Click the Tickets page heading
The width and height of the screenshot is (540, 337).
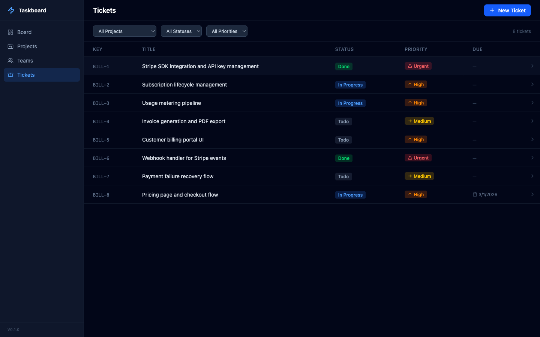pos(105,10)
